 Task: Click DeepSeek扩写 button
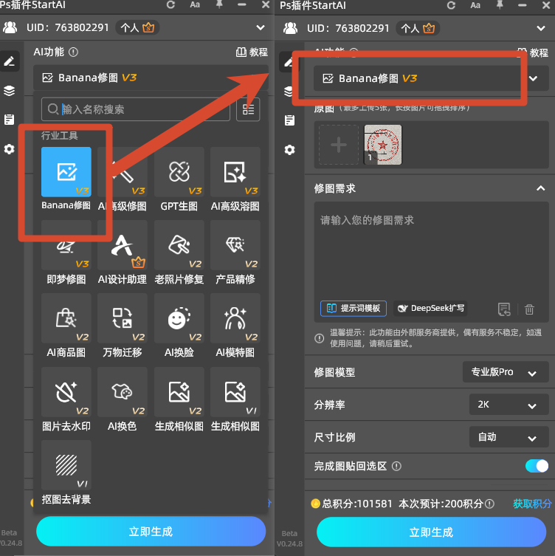[x=430, y=308]
